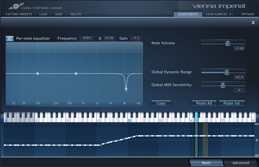Click the Note Volume slider handle

(x=228, y=43)
